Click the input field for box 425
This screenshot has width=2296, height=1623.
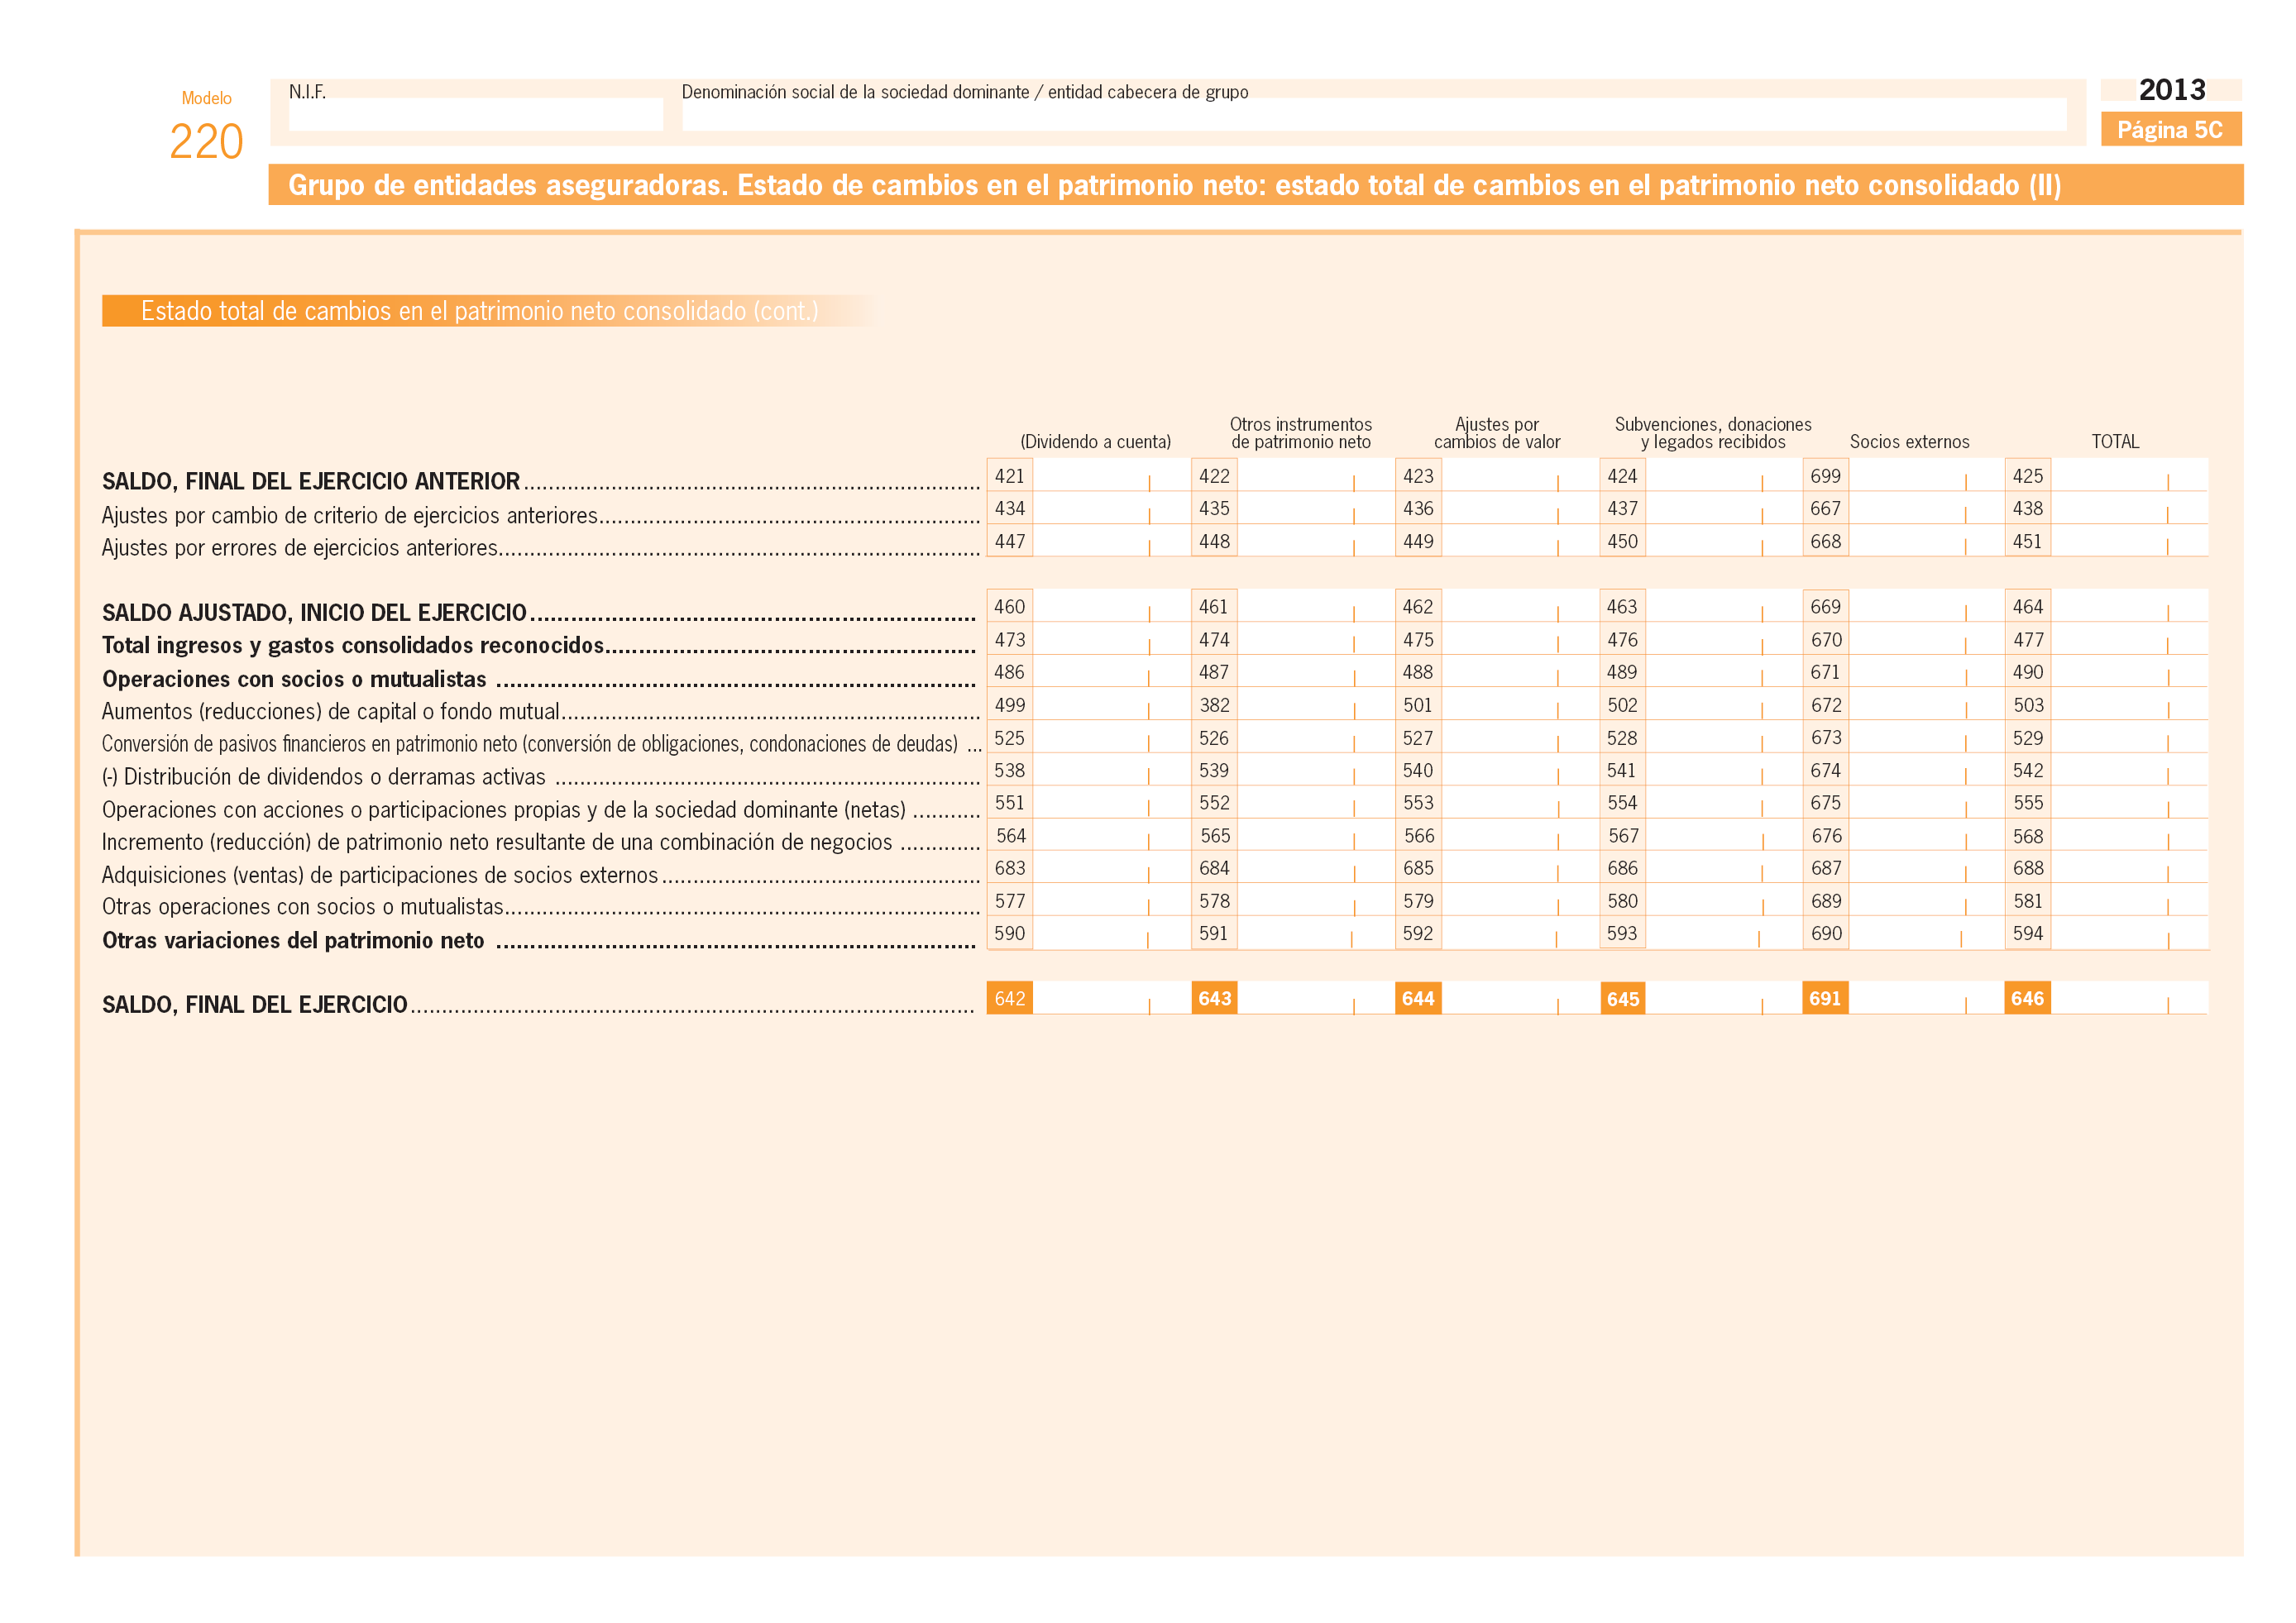tap(2129, 475)
